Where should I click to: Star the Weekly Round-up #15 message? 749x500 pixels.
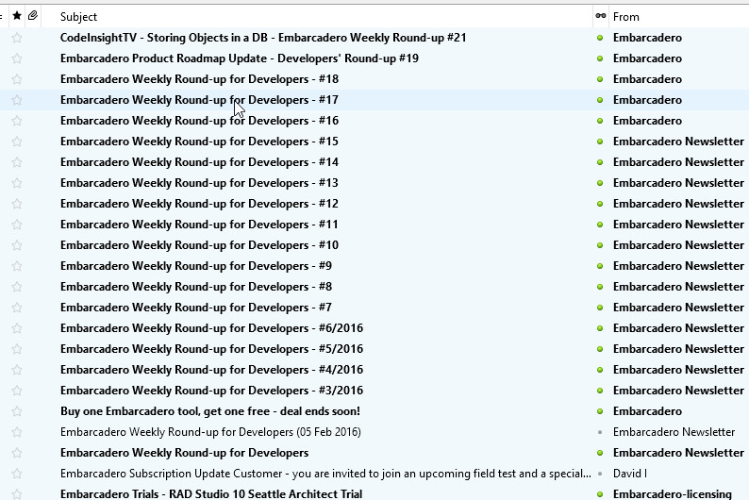17,142
